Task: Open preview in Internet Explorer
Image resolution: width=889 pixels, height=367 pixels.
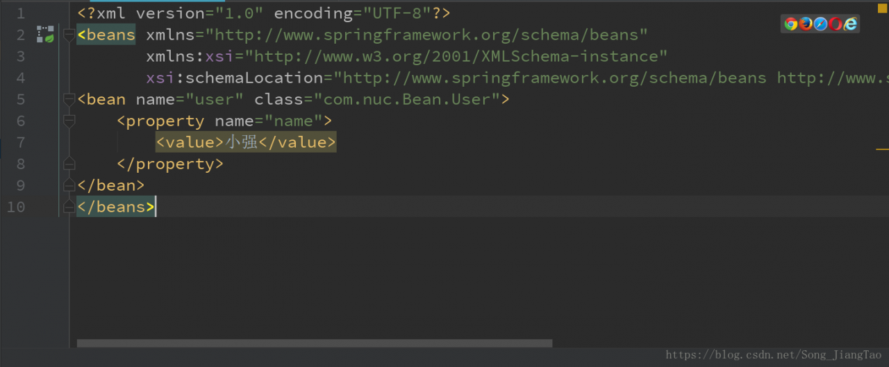Action: coord(850,24)
